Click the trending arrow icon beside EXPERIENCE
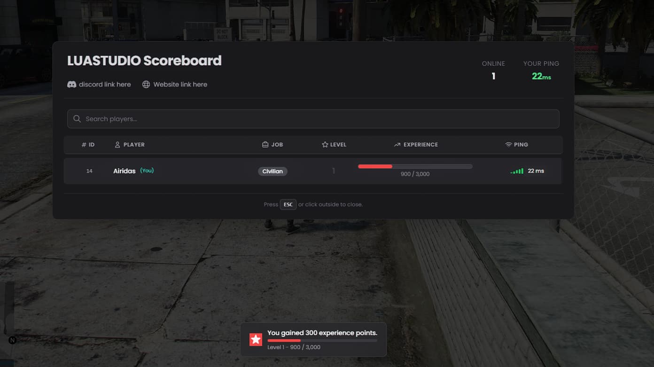Image resolution: width=654 pixels, height=367 pixels. (x=397, y=144)
